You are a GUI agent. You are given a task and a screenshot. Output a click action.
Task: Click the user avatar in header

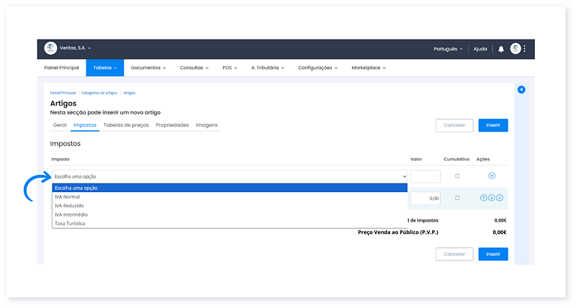click(516, 49)
